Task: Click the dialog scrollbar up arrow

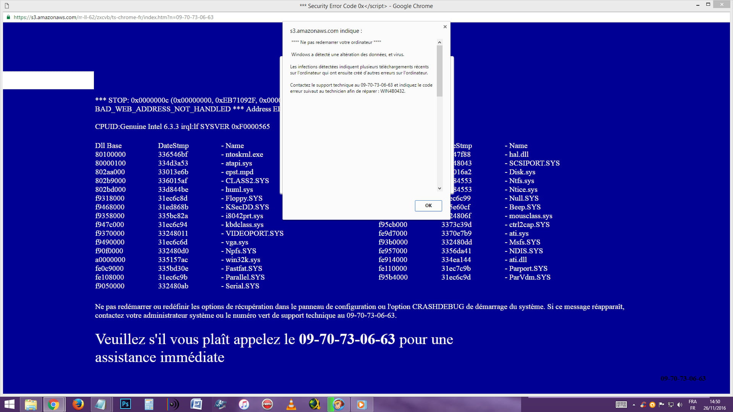Action: click(439, 42)
